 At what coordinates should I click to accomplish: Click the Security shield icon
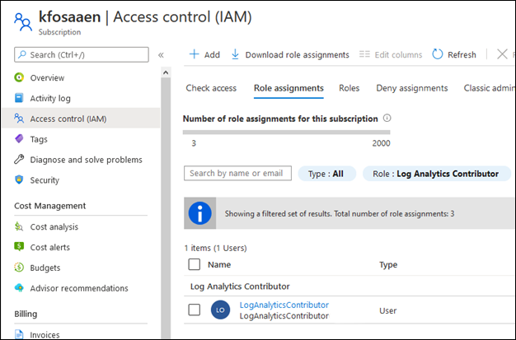click(x=19, y=179)
